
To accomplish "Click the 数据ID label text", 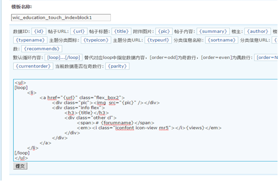I will pyautogui.click(x=22, y=31).
